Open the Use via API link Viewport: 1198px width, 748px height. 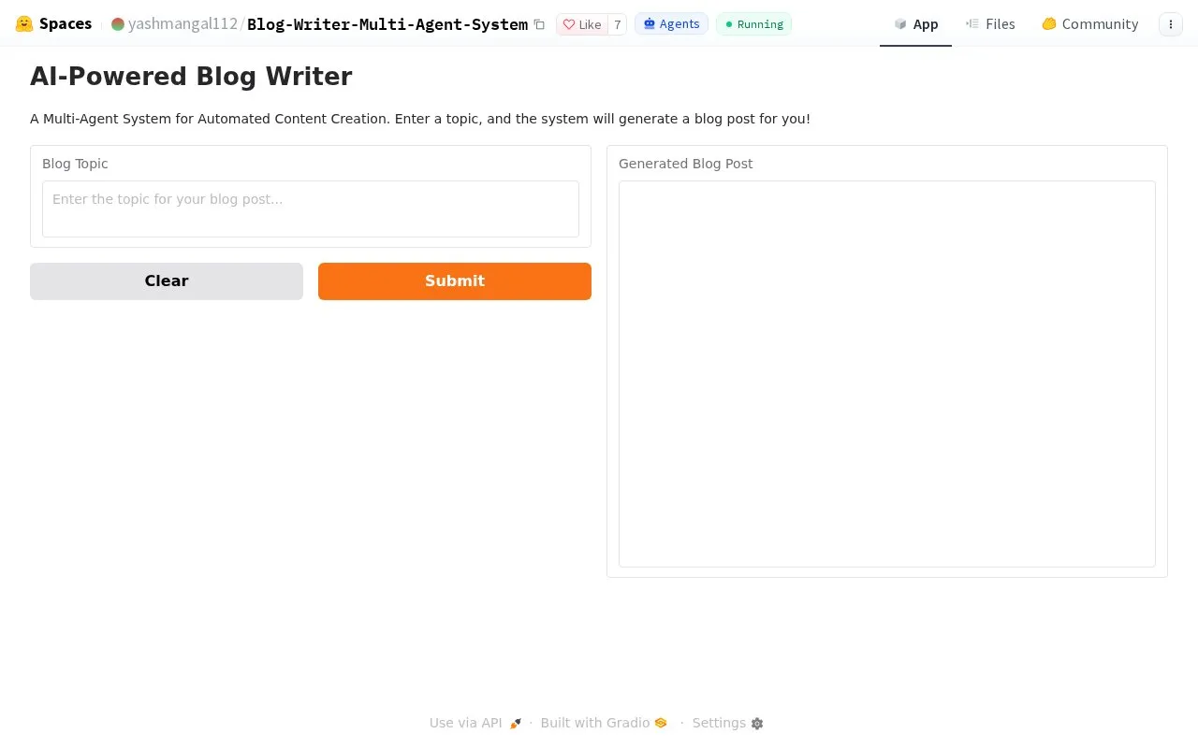coord(475,723)
